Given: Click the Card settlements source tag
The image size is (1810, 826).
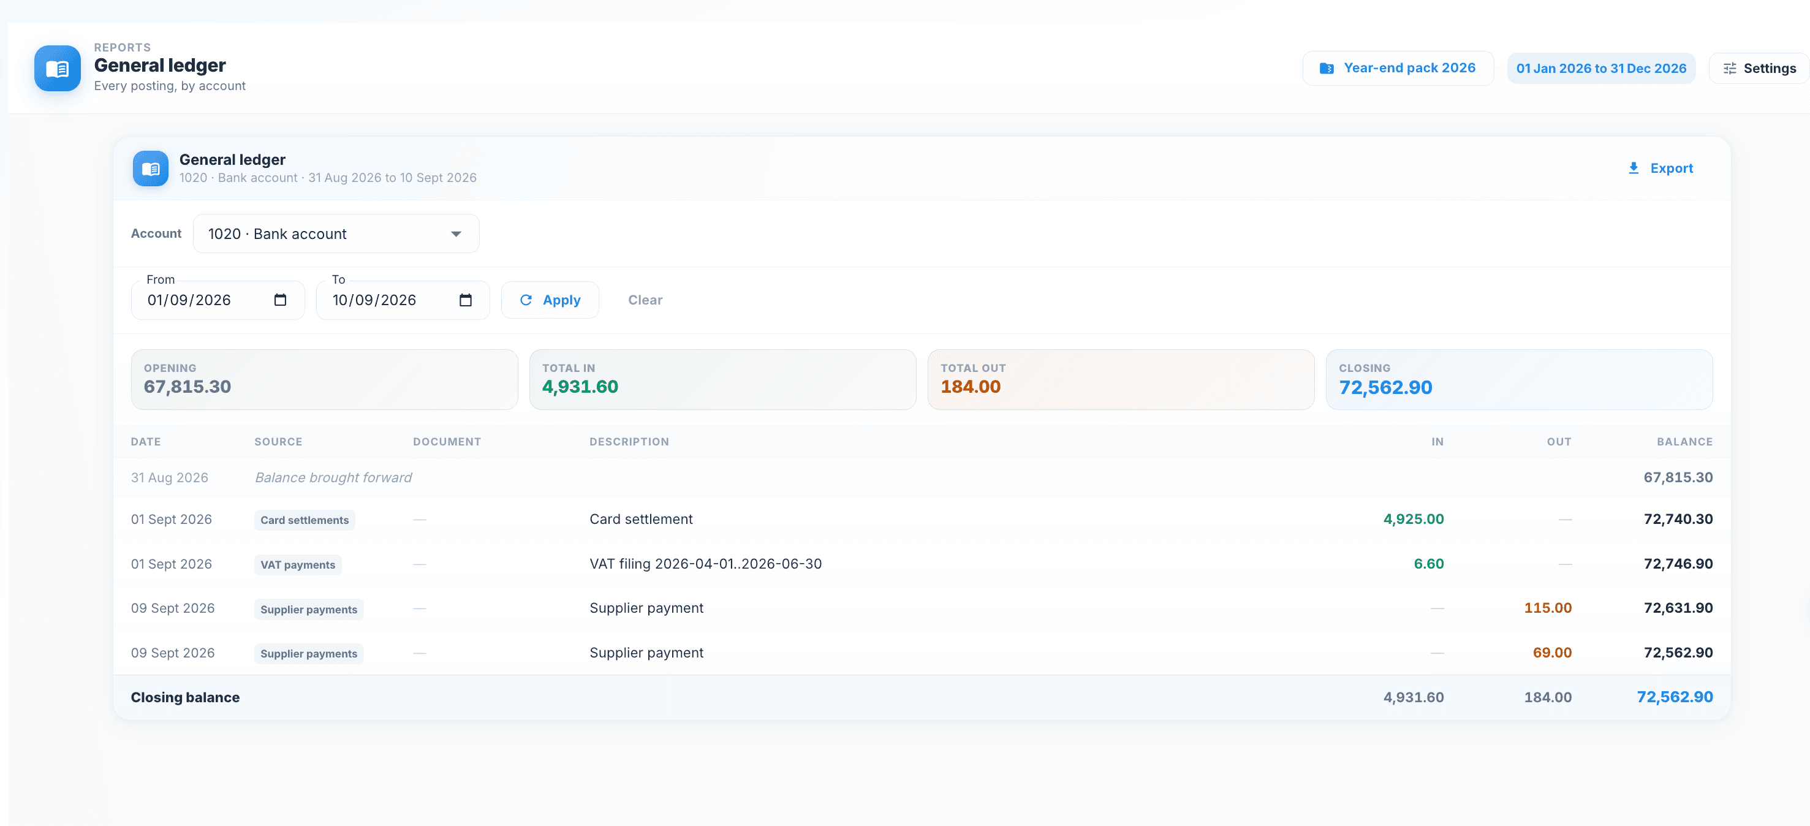Looking at the screenshot, I should pos(305,520).
